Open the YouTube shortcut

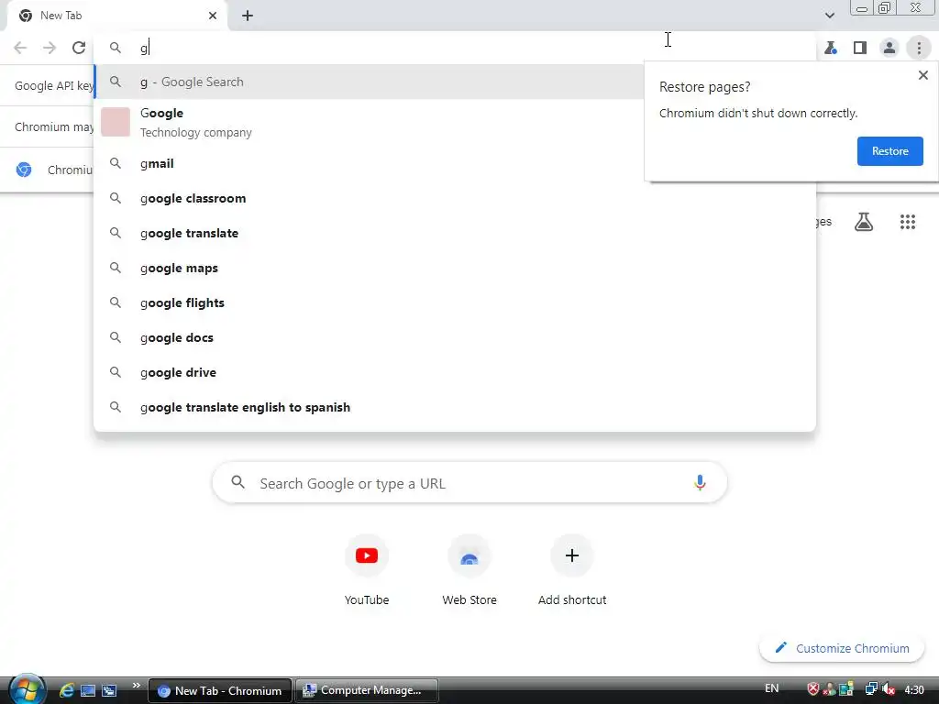coord(367,570)
